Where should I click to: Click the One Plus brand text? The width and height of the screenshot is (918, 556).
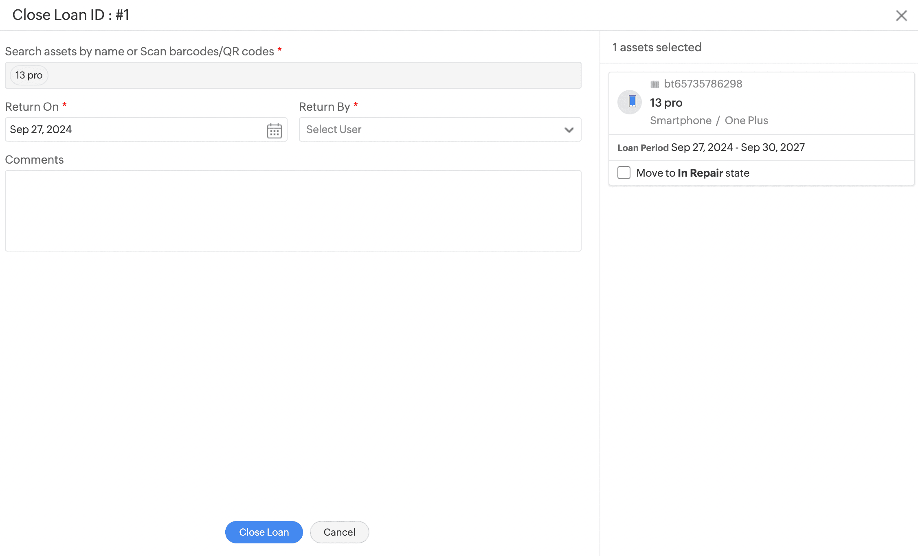tap(746, 120)
